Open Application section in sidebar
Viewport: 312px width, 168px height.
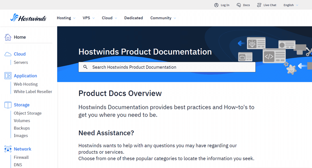click(x=25, y=76)
